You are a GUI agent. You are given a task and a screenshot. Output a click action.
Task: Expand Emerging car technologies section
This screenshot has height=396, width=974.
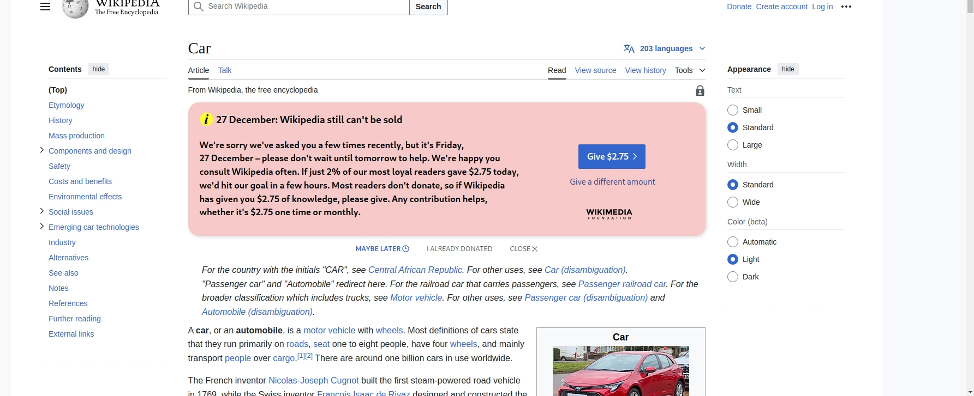42,226
